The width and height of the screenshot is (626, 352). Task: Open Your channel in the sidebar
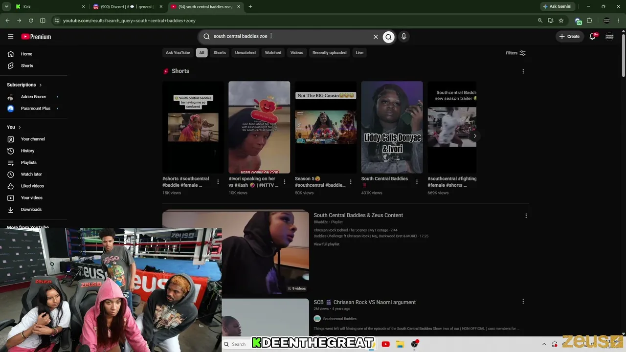[x=33, y=139]
